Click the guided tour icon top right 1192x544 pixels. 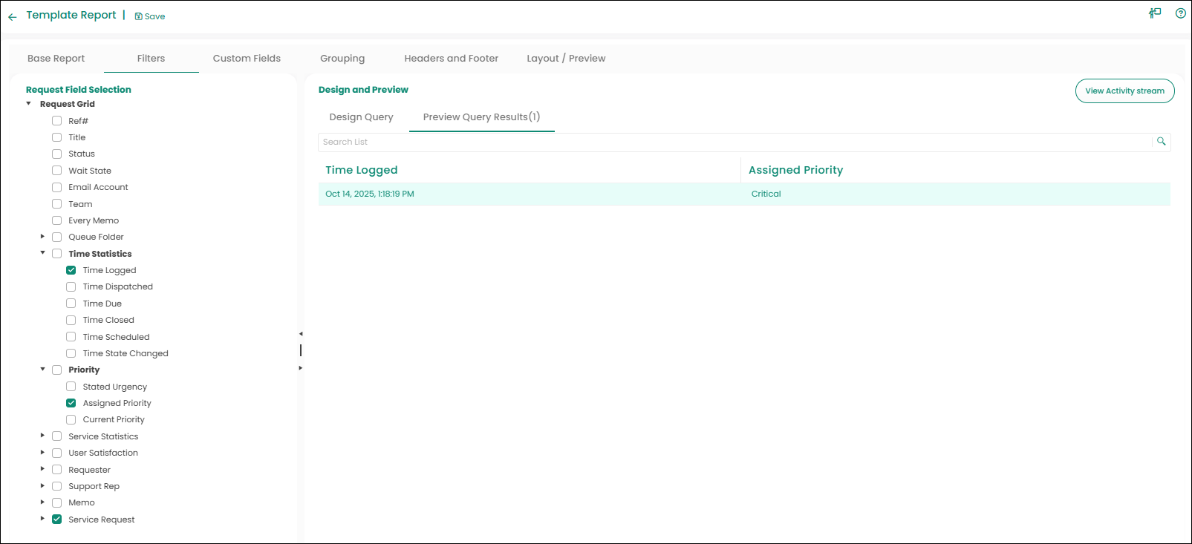click(x=1155, y=13)
